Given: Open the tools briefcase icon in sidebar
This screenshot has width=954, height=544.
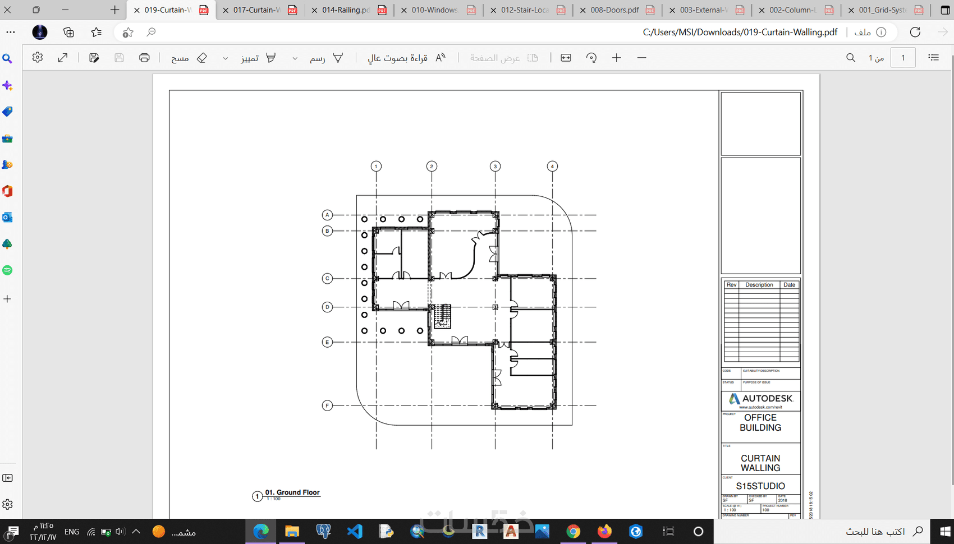Looking at the screenshot, I should (8, 139).
